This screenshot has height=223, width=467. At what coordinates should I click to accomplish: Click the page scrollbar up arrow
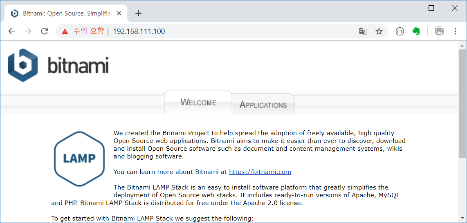click(462, 45)
